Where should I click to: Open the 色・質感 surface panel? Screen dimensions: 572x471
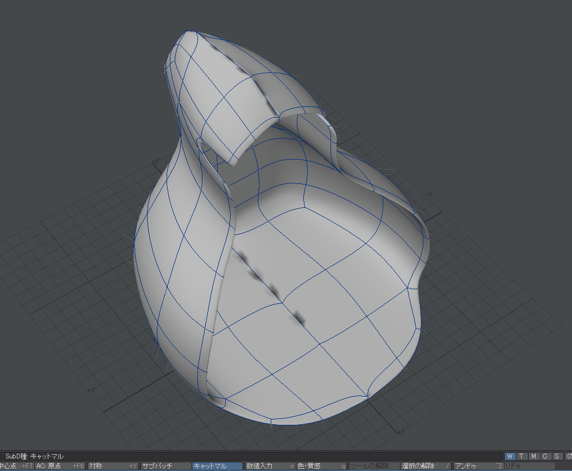pyautogui.click(x=322, y=466)
